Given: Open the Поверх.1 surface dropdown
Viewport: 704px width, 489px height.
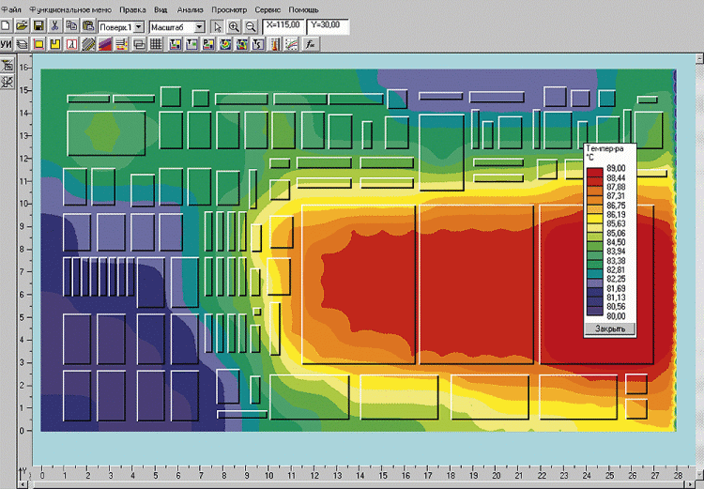Looking at the screenshot, I should pos(139,27).
